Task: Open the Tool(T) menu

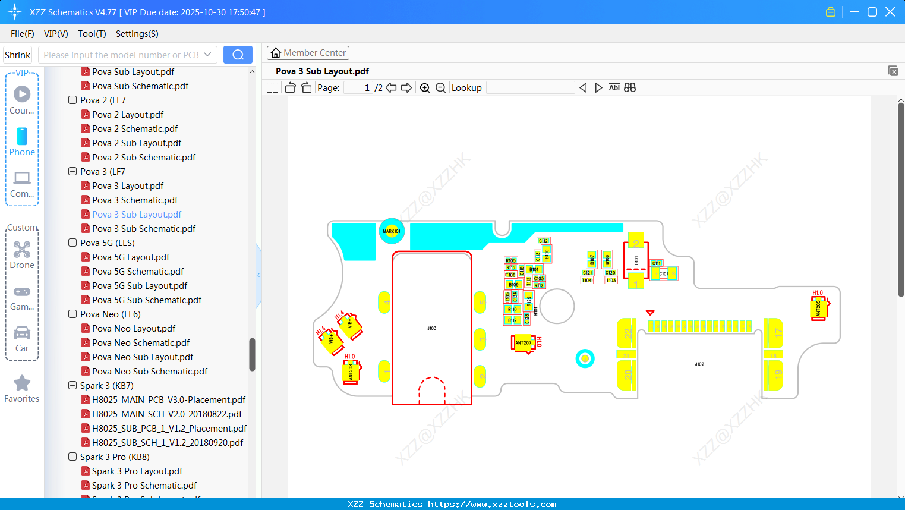Action: click(x=92, y=34)
